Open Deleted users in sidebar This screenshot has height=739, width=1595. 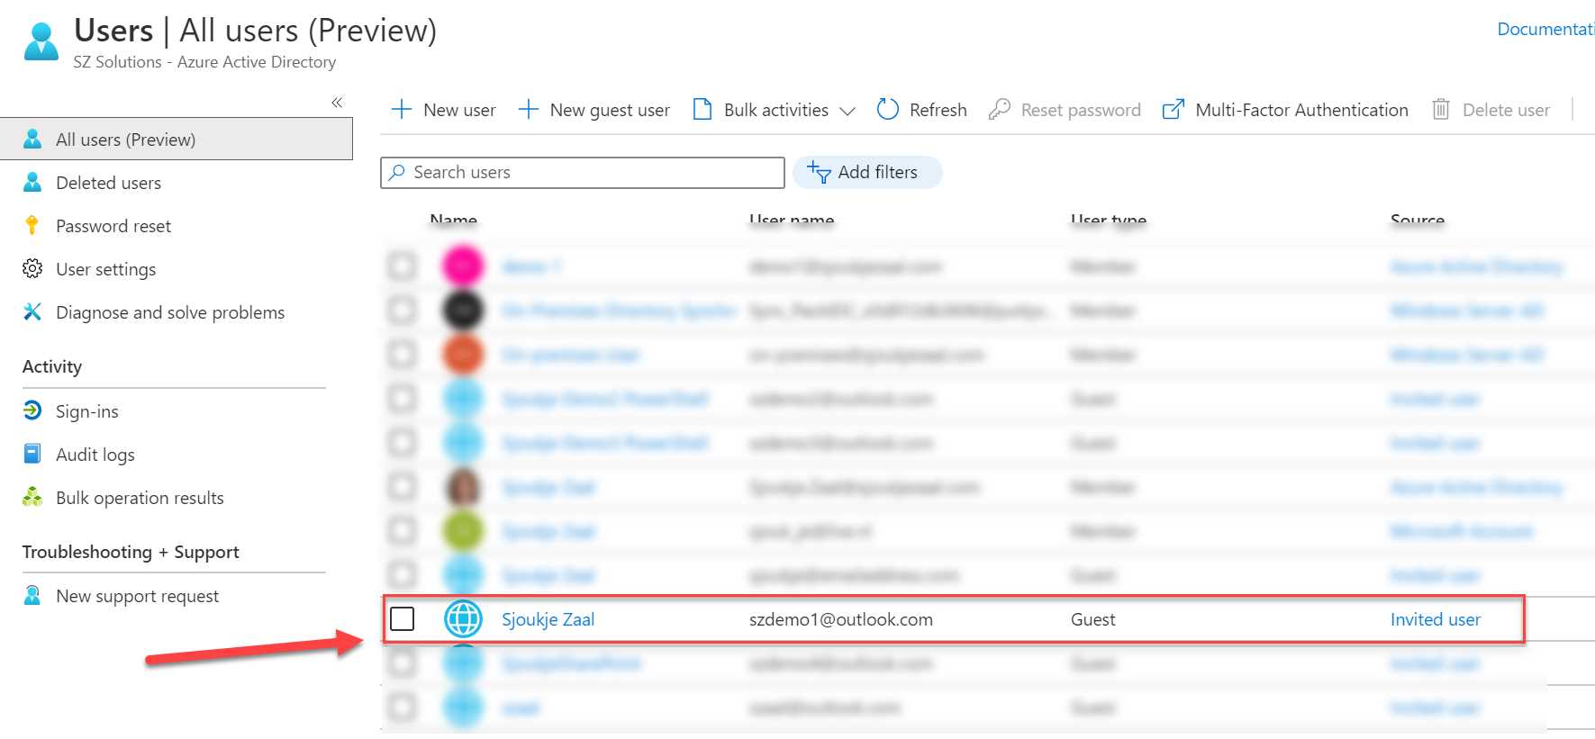(x=108, y=183)
